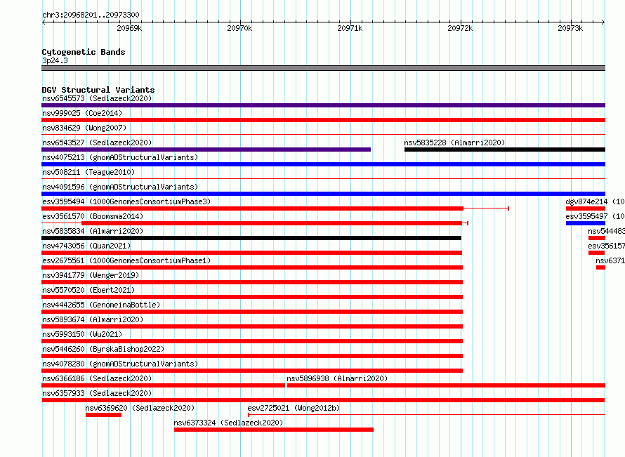The height and width of the screenshot is (457, 625).
Task: Open nsv4075213 gnomAD variant label
Action: coord(120,157)
